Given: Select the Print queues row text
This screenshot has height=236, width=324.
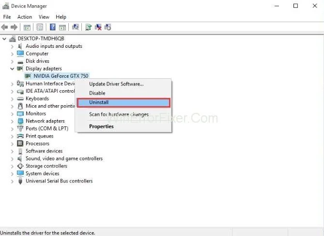Looking at the screenshot, I should (x=39, y=136).
